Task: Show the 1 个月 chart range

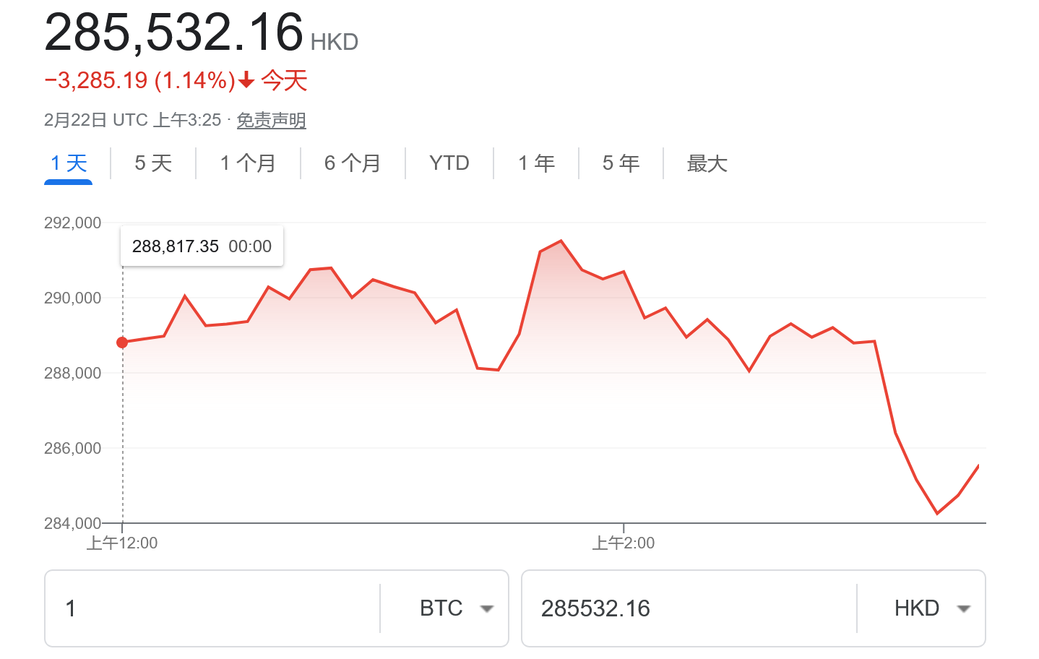Action: [248, 163]
